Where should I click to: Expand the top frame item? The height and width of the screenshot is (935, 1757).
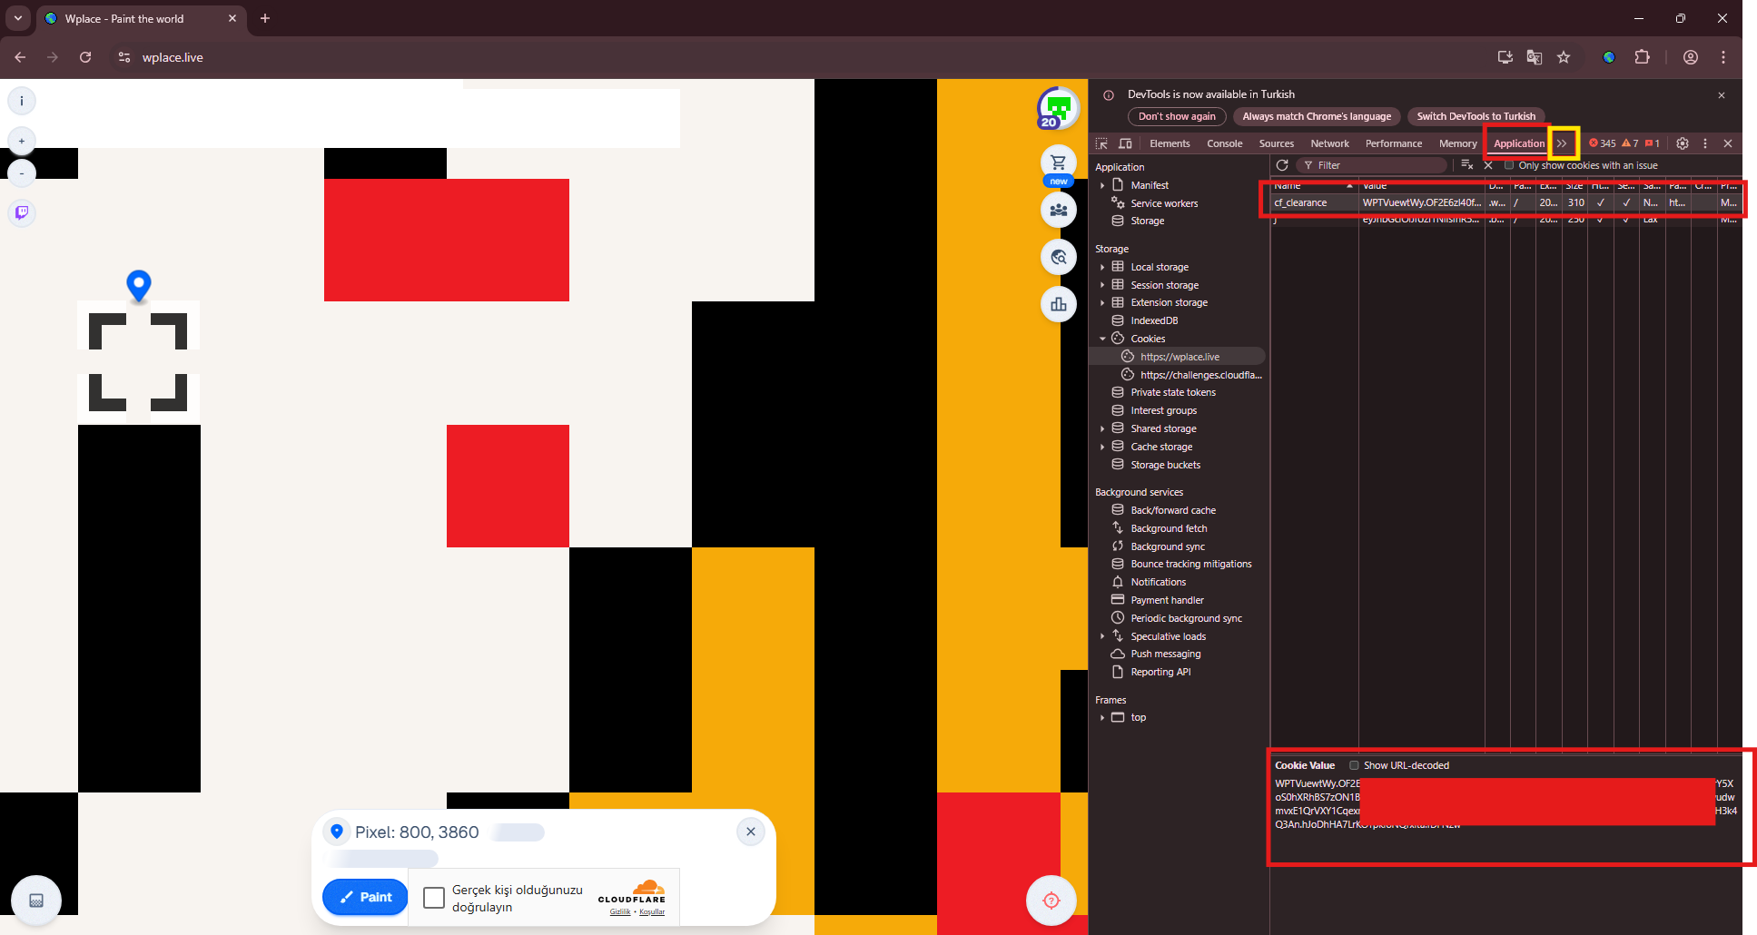pyautogui.click(x=1102, y=717)
